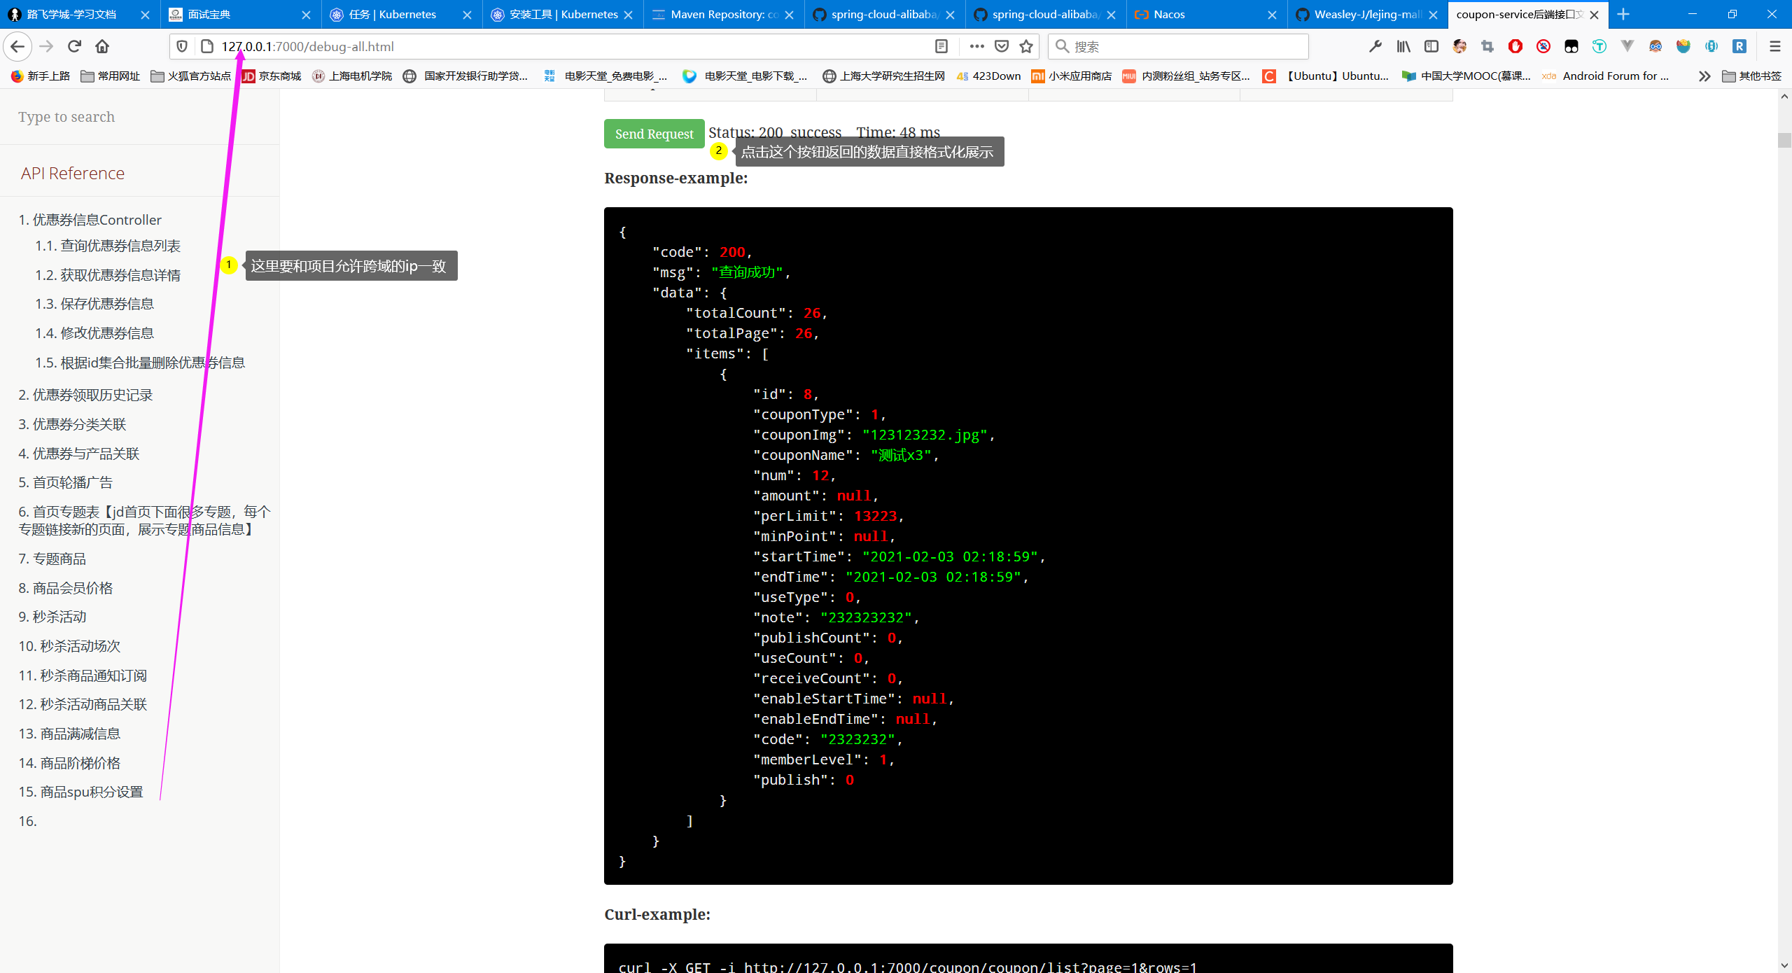Viewport: 1792px width, 973px height.
Task: Close the coupon-service tab
Action: (x=1594, y=15)
